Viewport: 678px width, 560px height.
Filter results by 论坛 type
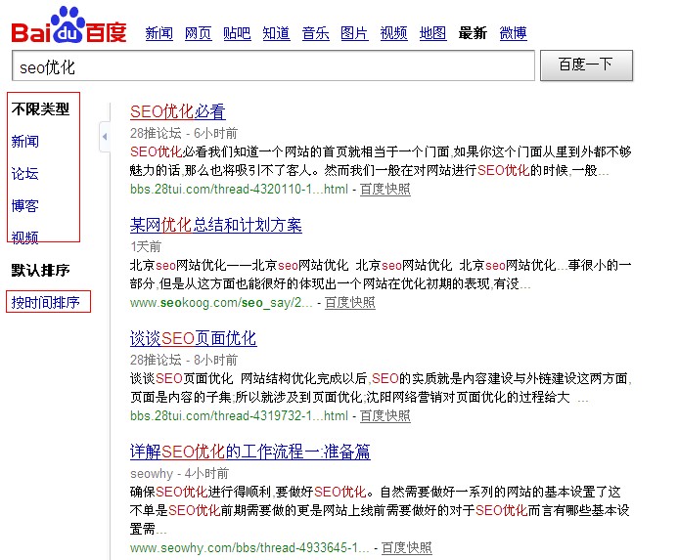point(24,174)
